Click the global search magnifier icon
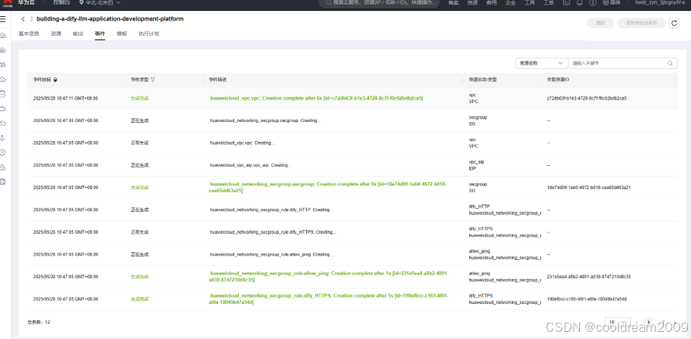The width and height of the screenshot is (691, 339). 328,2
